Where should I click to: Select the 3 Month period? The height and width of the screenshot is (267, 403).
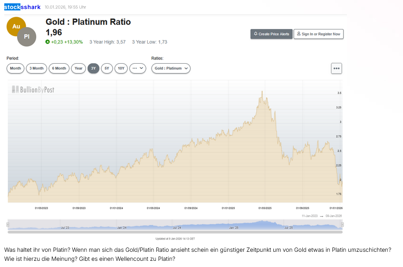click(37, 68)
